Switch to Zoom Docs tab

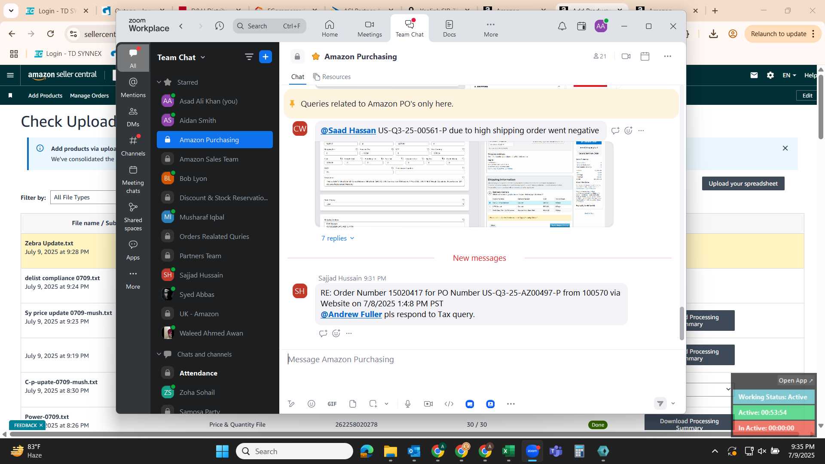pyautogui.click(x=449, y=28)
